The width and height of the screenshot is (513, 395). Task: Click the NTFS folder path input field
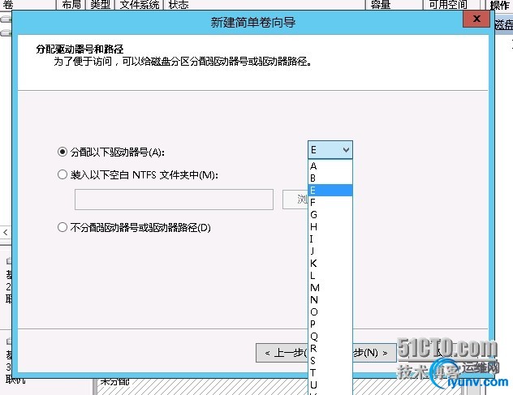tap(174, 200)
